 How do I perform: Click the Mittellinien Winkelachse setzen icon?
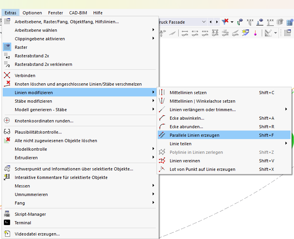tap(162, 101)
